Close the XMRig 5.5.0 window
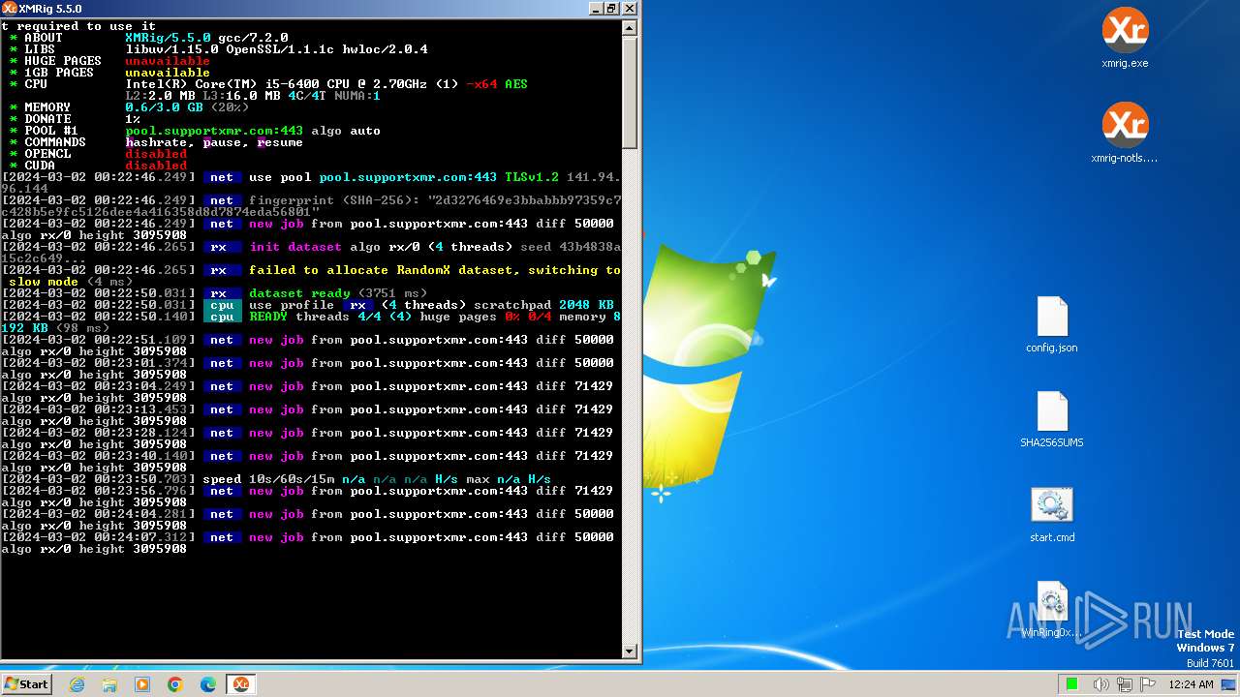Screen dimensions: 1240x697 [x=630, y=8]
